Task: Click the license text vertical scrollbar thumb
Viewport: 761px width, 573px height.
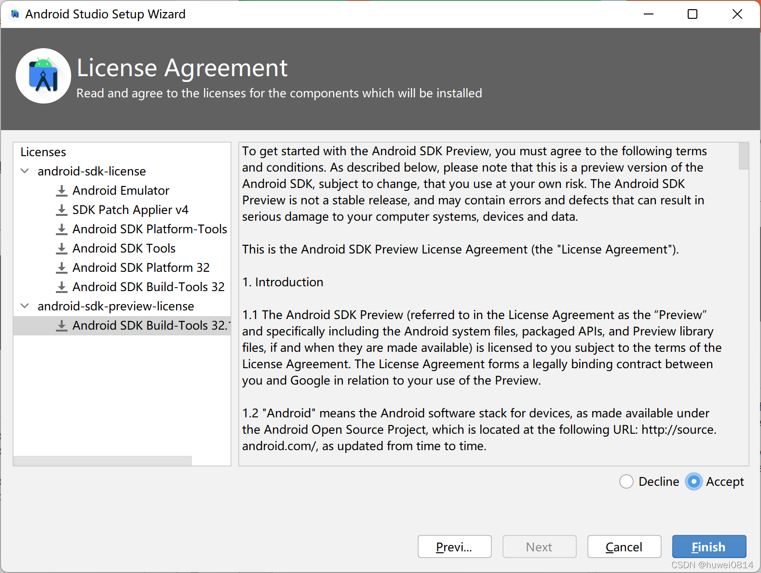Action: coord(744,156)
